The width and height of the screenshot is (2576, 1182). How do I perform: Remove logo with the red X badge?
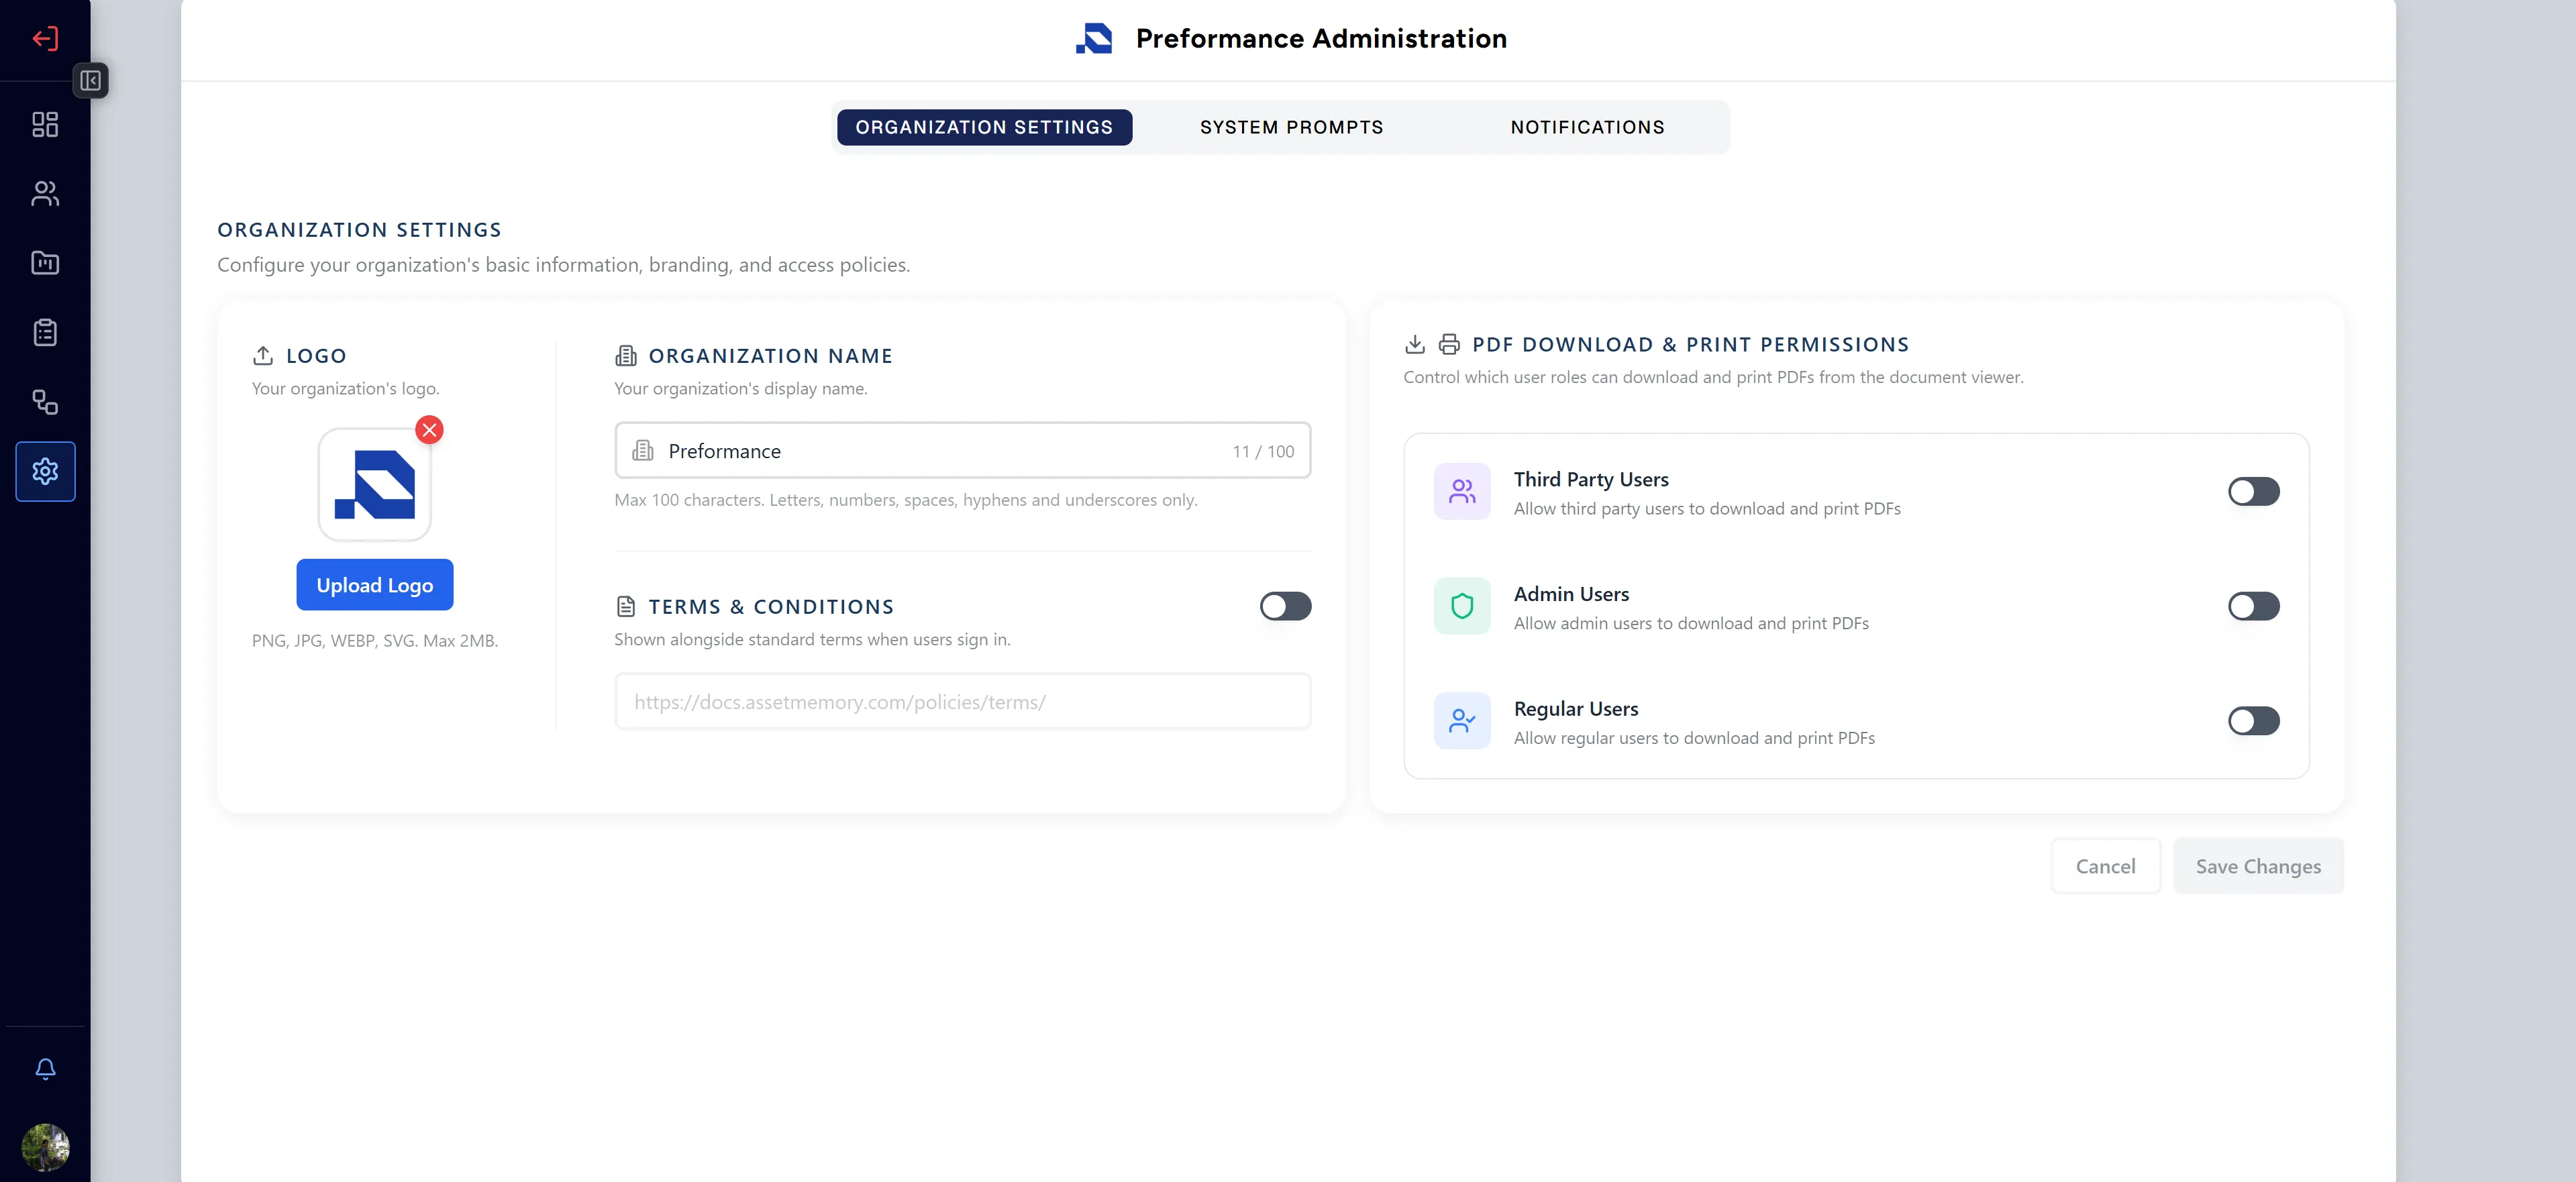coord(430,430)
